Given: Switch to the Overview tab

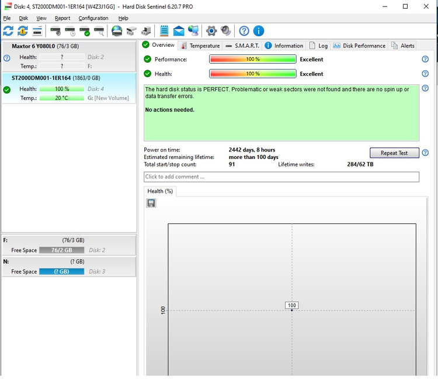Looking at the screenshot, I should coord(158,45).
